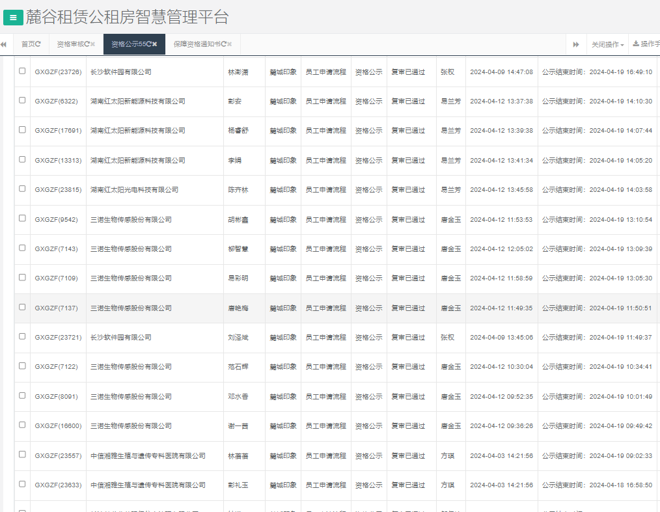Check the checkbox for GXGZF(23726)
The width and height of the screenshot is (660, 512).
point(23,72)
